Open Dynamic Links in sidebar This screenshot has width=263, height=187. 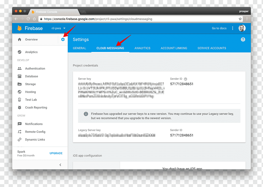[35, 140]
